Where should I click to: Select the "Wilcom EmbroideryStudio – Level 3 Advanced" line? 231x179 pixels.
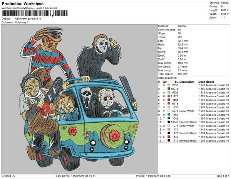(x=29, y=8)
